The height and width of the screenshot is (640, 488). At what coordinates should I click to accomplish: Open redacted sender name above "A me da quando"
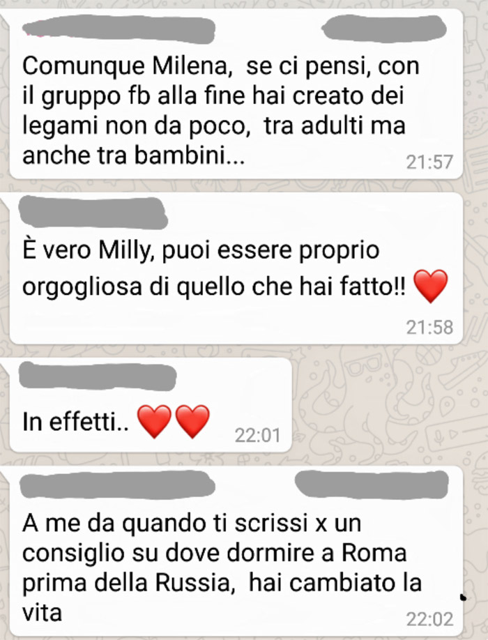[118, 485]
